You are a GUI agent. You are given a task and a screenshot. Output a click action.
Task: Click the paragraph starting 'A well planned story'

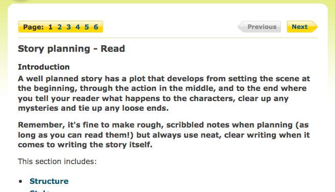coord(164,93)
